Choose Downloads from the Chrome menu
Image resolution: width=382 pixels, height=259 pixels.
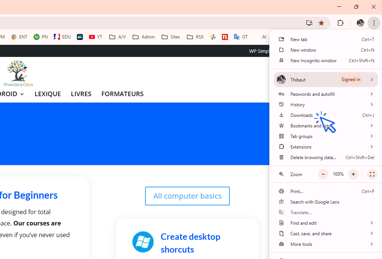(301, 115)
